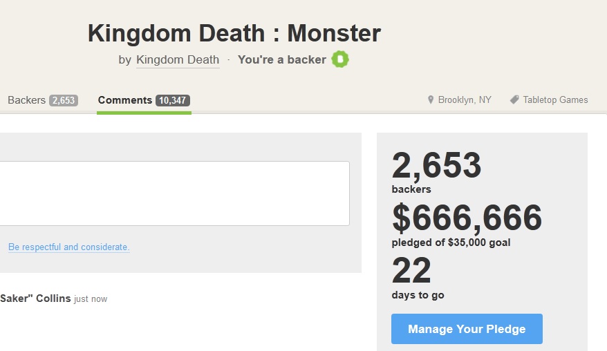Click the Kingdom Death : Monster project title

234,33
